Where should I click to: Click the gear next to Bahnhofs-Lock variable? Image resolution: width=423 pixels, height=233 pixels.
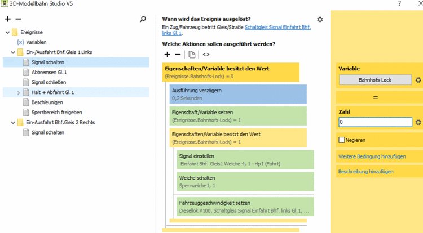pyautogui.click(x=418, y=80)
